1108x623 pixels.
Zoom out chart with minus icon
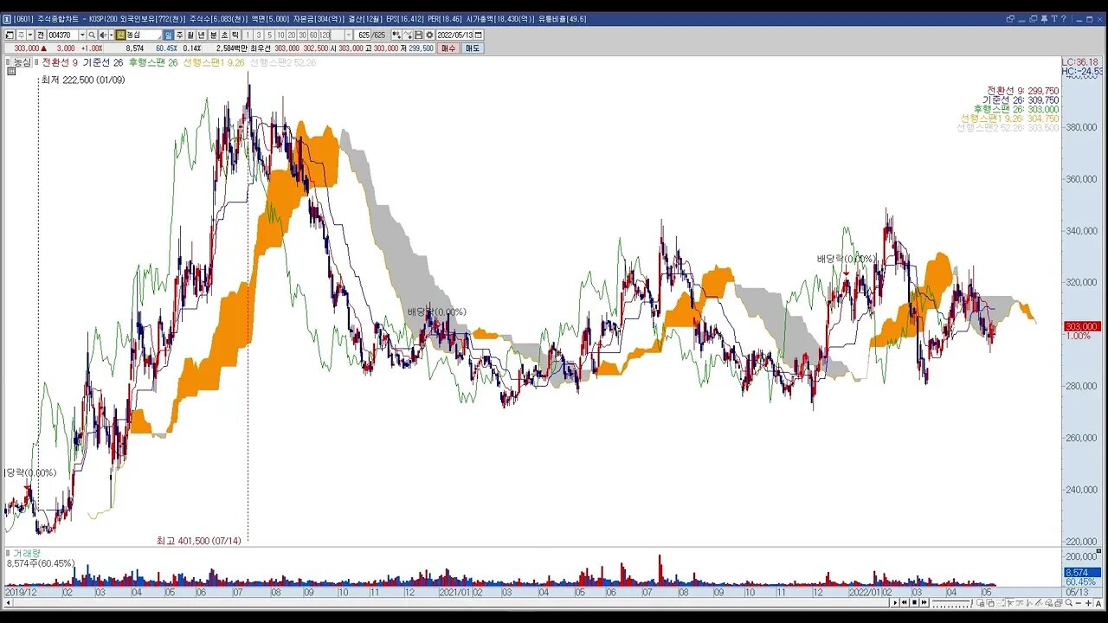click(1079, 603)
